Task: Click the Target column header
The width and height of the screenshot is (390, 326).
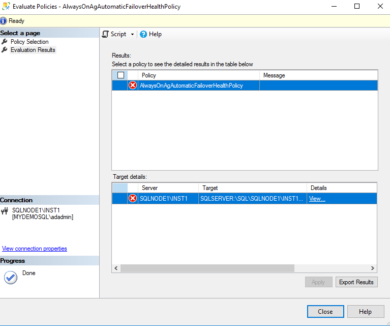Action: coord(252,188)
